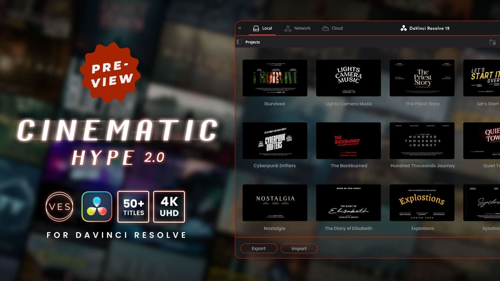Image resolution: width=500 pixels, height=281 pixels.
Task: Click The Diary of Elizabeth label
Action: click(348, 228)
